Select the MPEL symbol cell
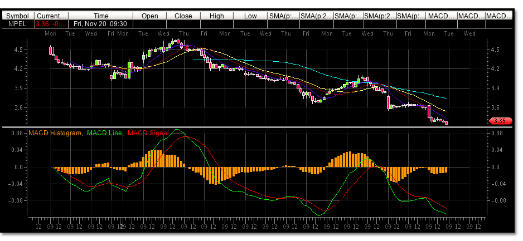 (x=17, y=24)
